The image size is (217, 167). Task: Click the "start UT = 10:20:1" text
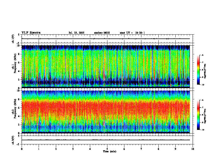pyautogui.click(x=132, y=33)
